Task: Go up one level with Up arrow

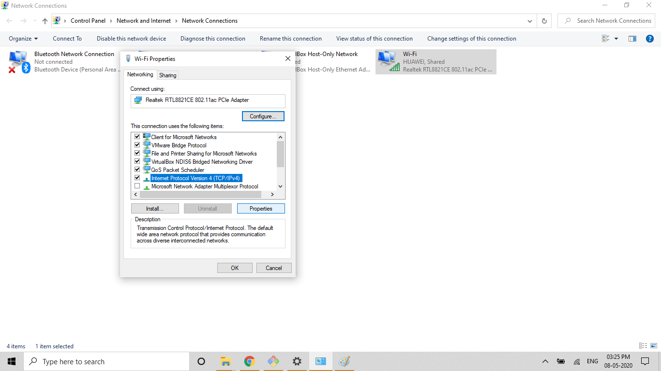Action: tap(45, 21)
